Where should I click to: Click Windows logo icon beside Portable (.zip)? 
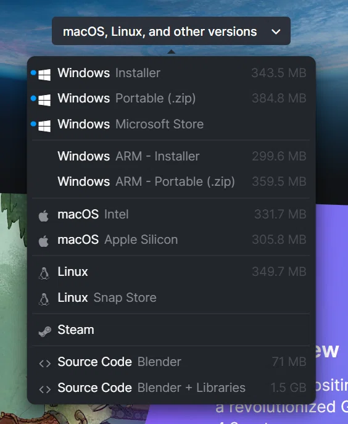44,100
